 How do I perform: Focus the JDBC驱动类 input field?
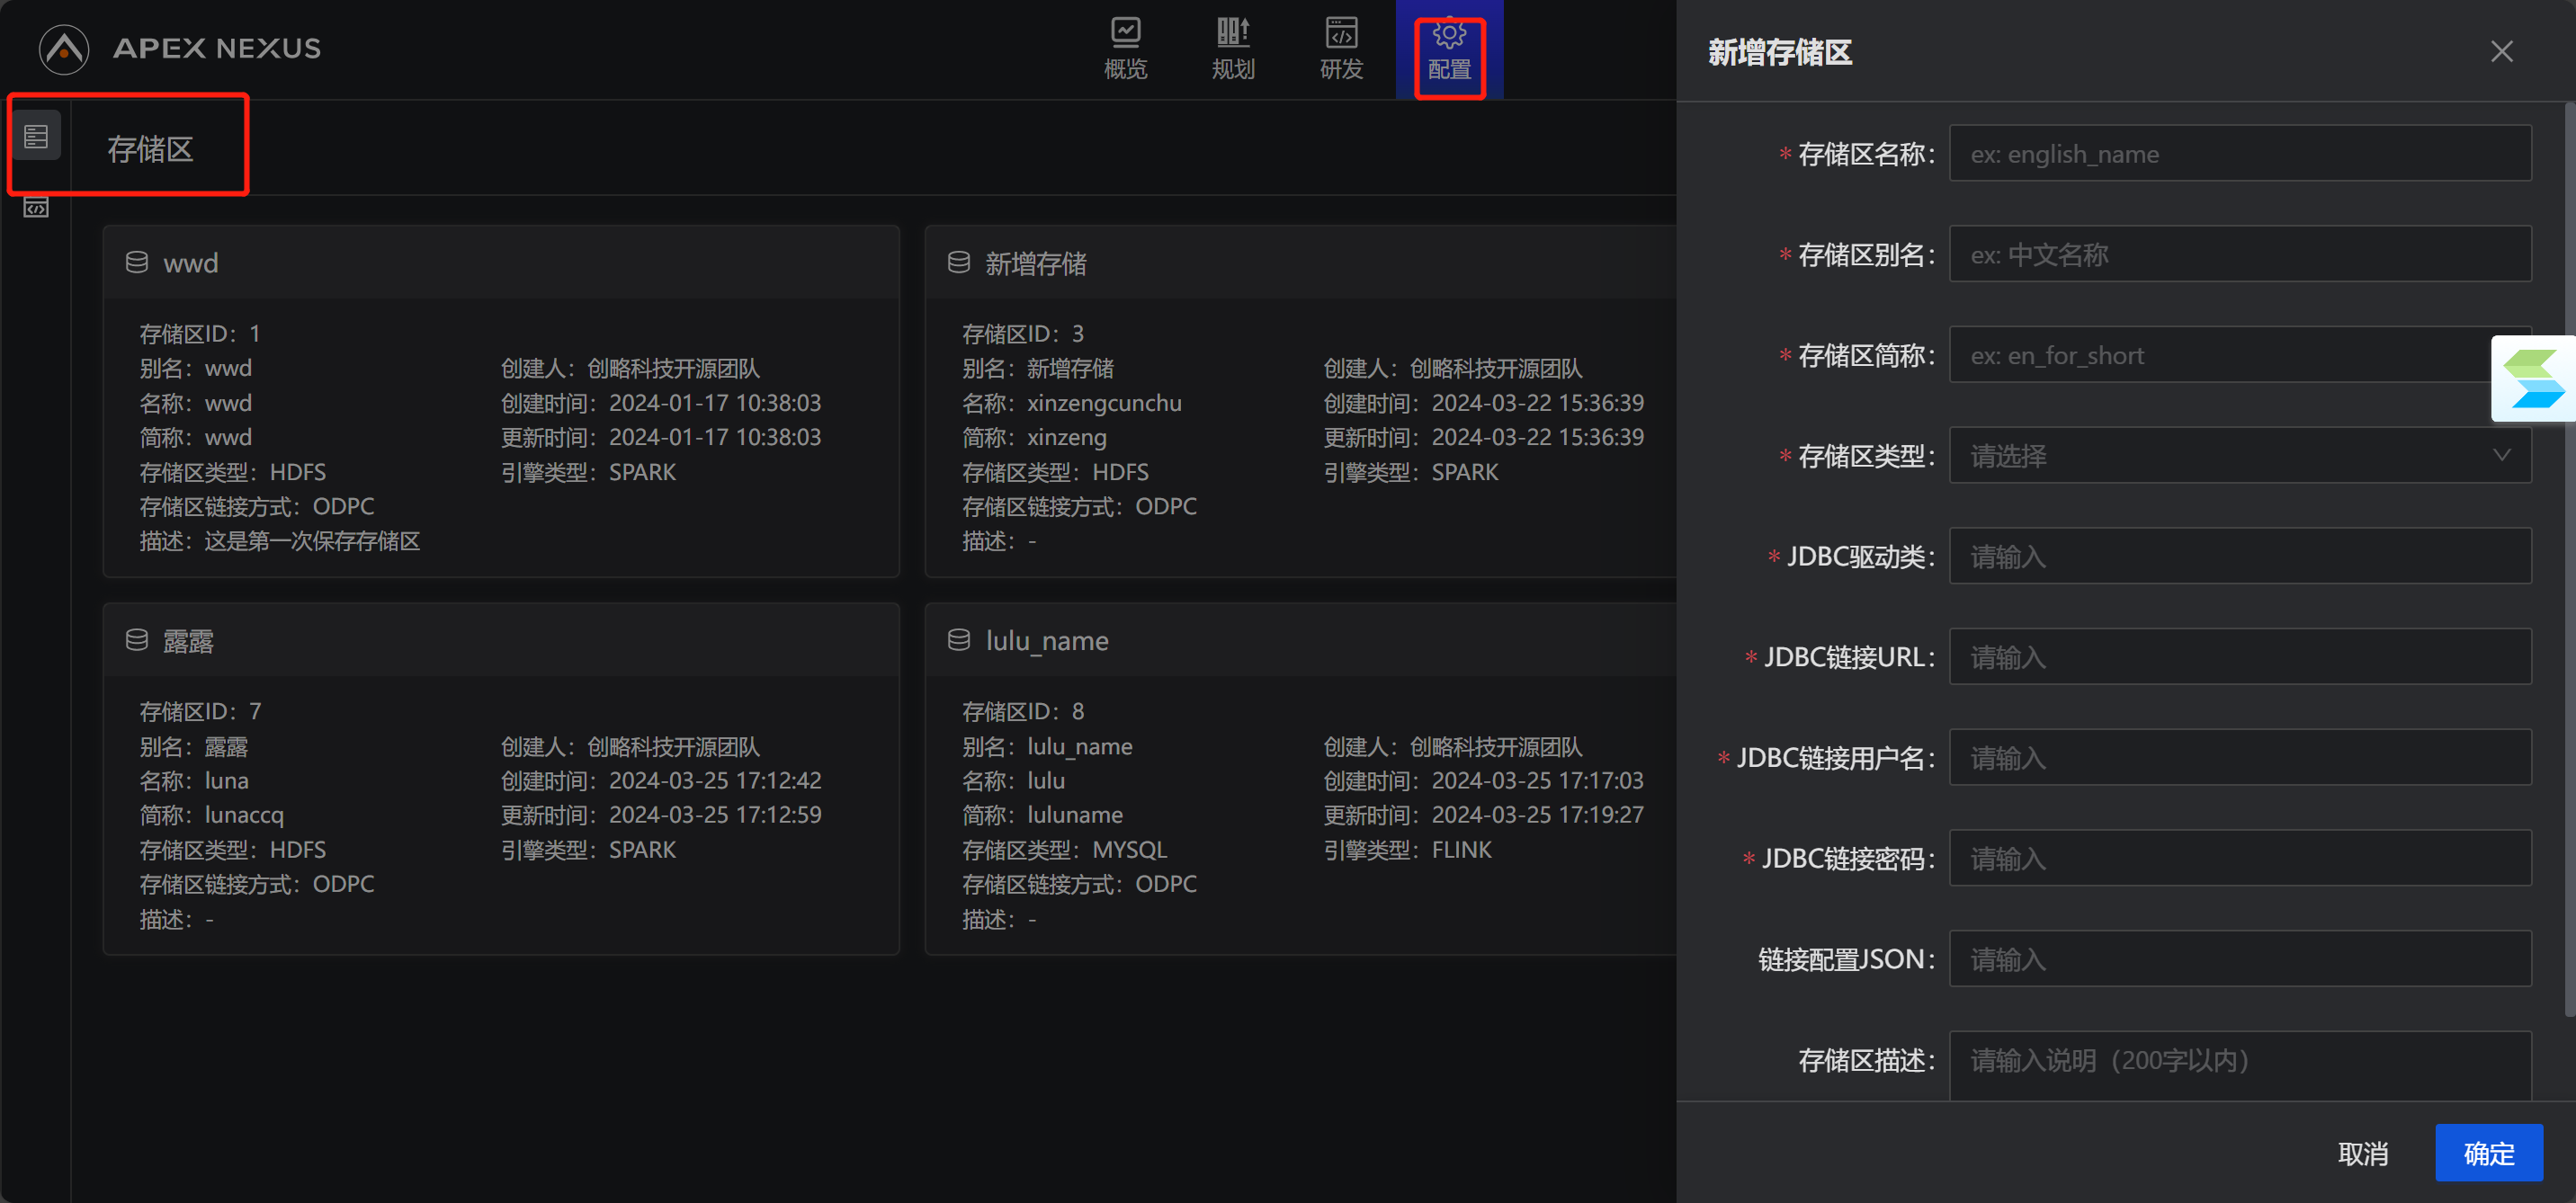click(x=2240, y=556)
